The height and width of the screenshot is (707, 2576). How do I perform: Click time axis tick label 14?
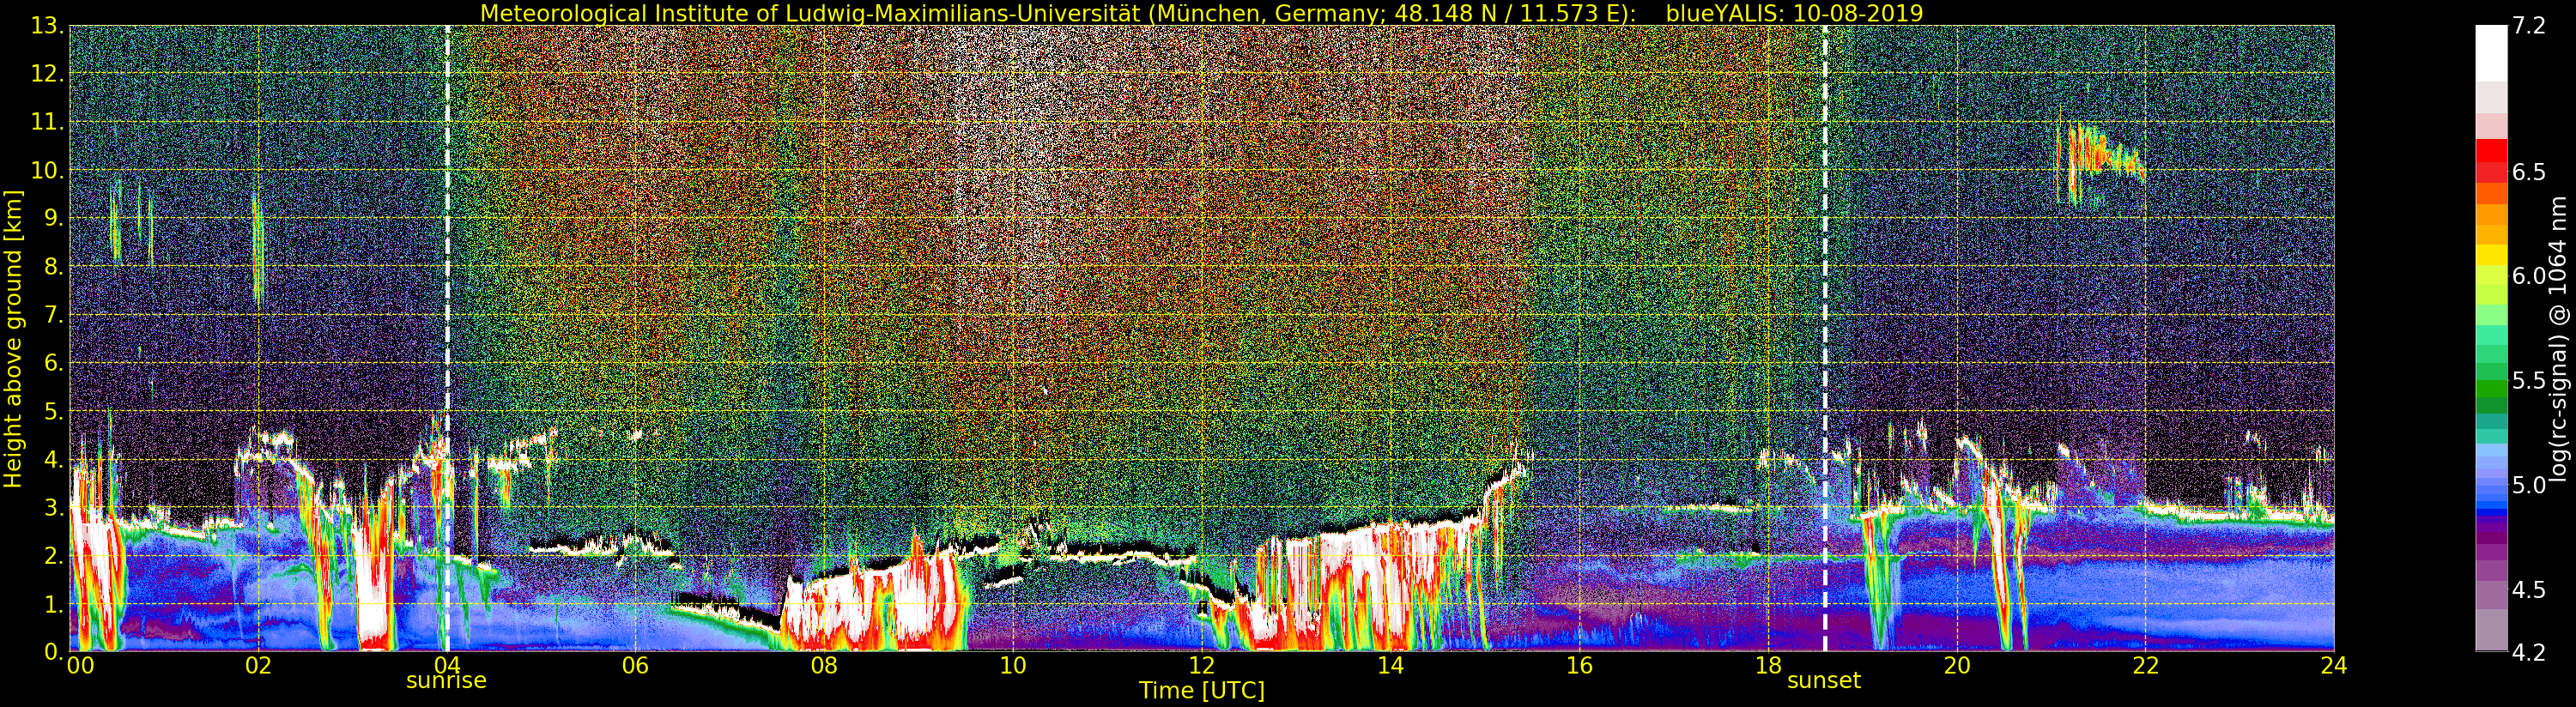(x=1390, y=666)
